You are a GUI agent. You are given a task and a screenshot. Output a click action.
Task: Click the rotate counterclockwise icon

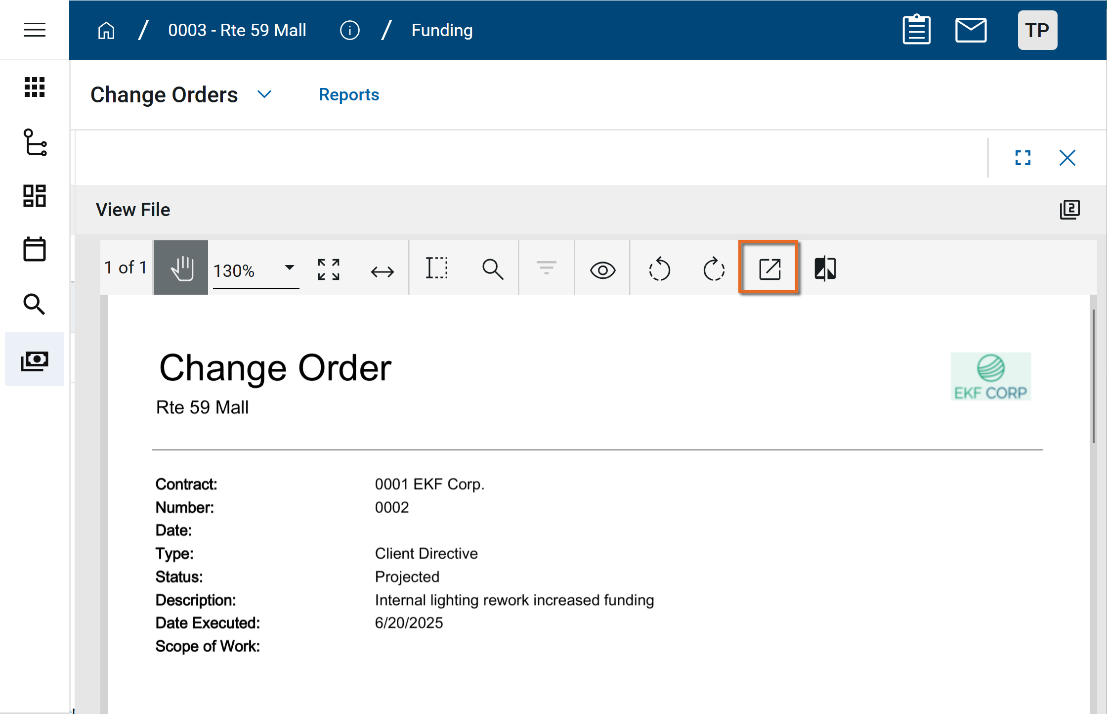pyautogui.click(x=659, y=269)
